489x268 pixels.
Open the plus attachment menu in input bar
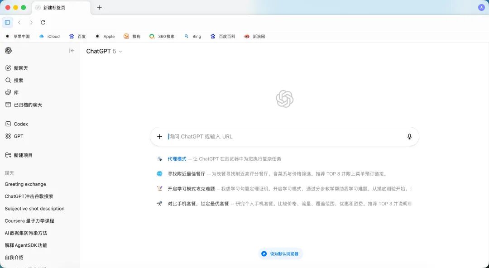159,136
